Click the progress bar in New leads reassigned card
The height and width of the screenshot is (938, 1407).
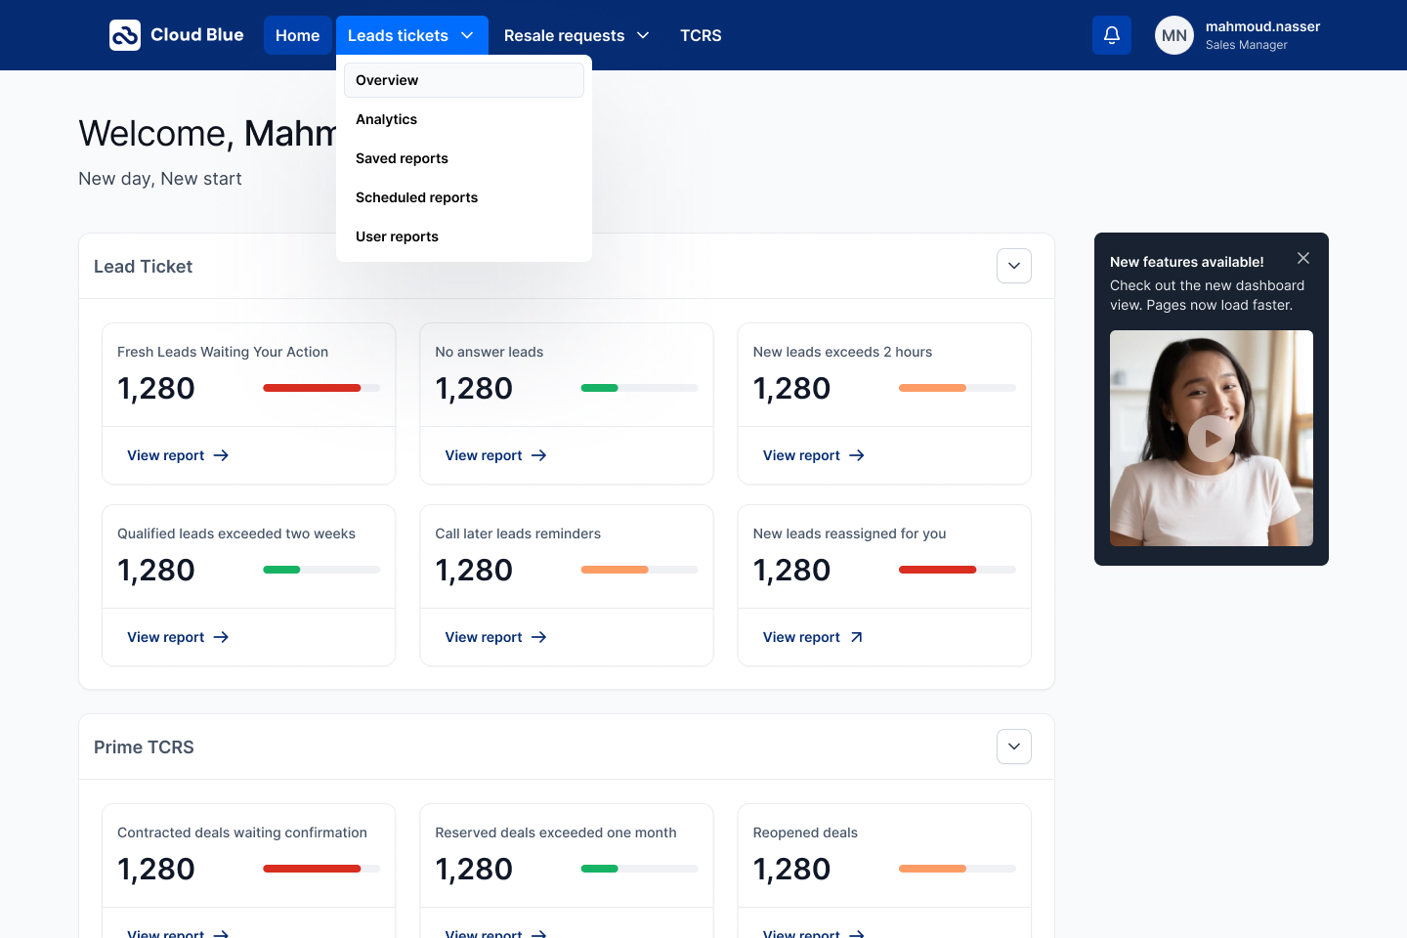pyautogui.click(x=958, y=570)
